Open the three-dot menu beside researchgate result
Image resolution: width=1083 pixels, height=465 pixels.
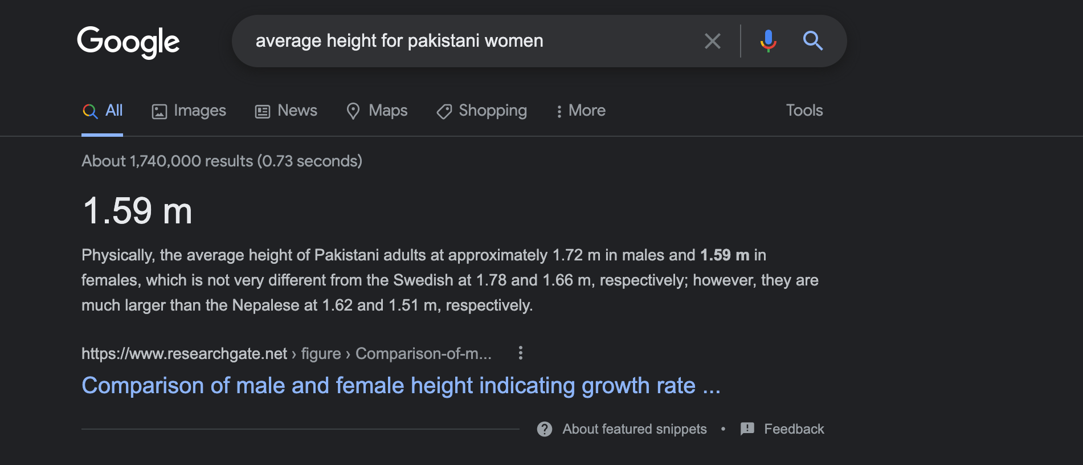point(520,353)
